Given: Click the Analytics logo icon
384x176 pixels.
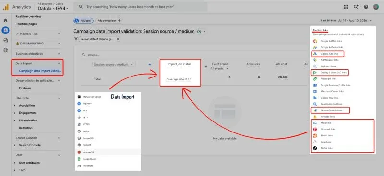Looking at the screenshot, I should click(x=6, y=7).
